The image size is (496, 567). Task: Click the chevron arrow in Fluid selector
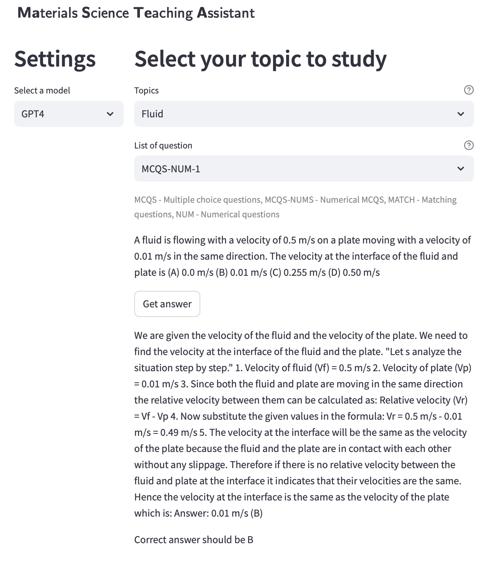(x=461, y=114)
